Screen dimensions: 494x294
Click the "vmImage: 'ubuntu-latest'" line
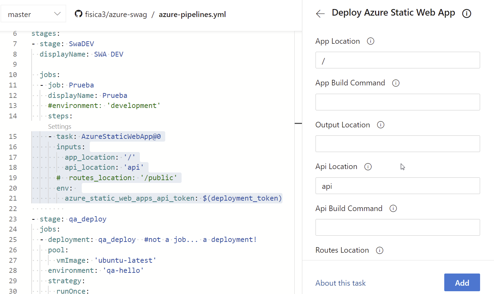point(106,260)
